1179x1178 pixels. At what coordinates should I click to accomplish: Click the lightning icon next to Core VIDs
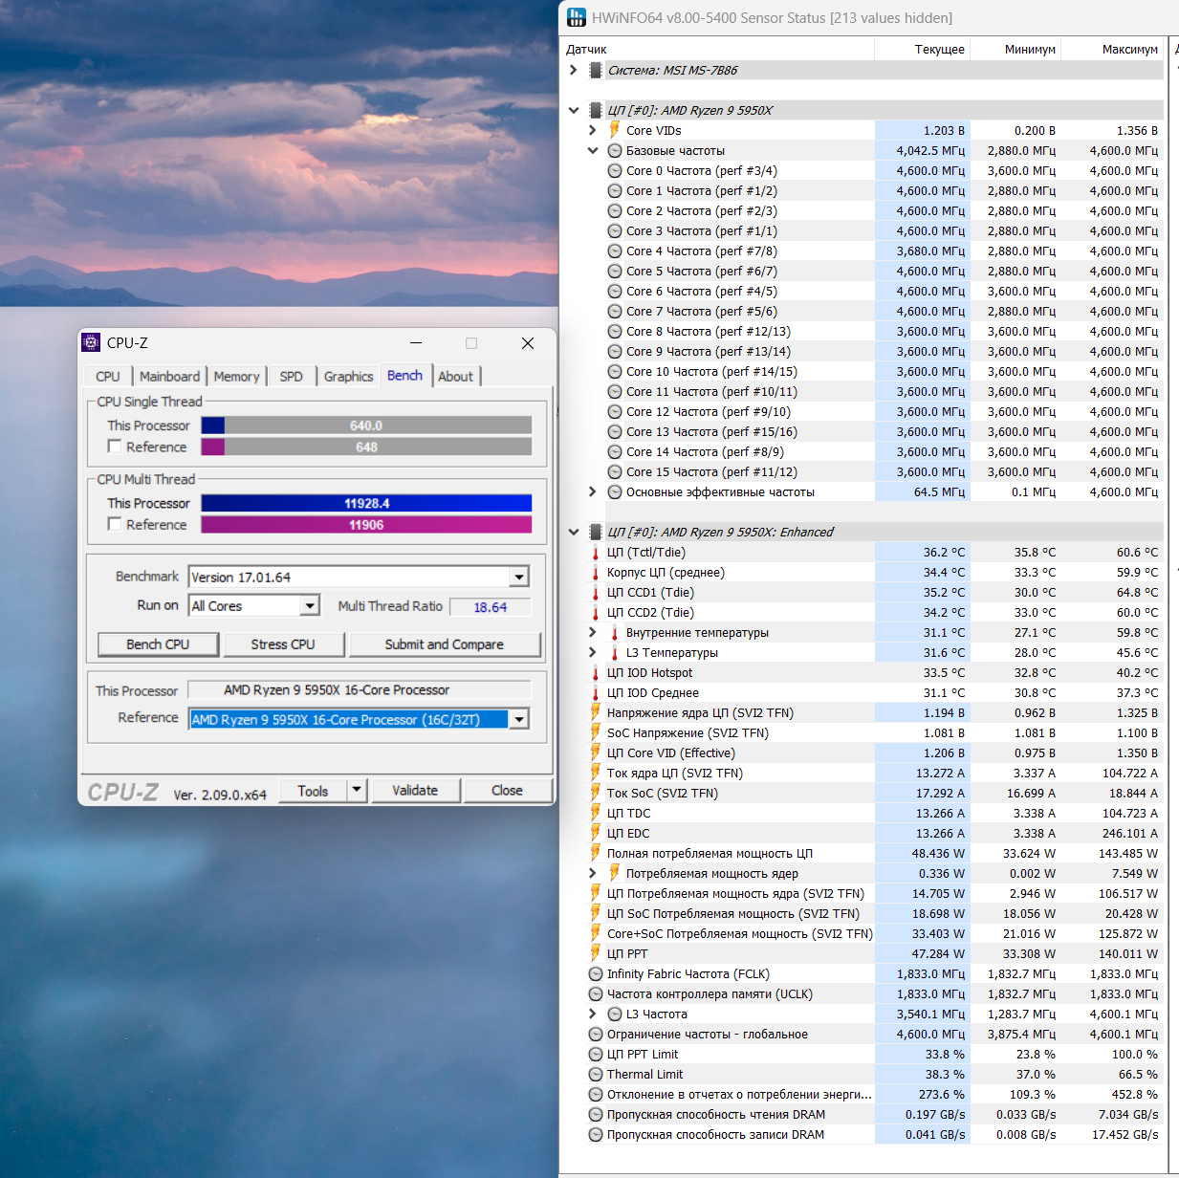click(615, 130)
